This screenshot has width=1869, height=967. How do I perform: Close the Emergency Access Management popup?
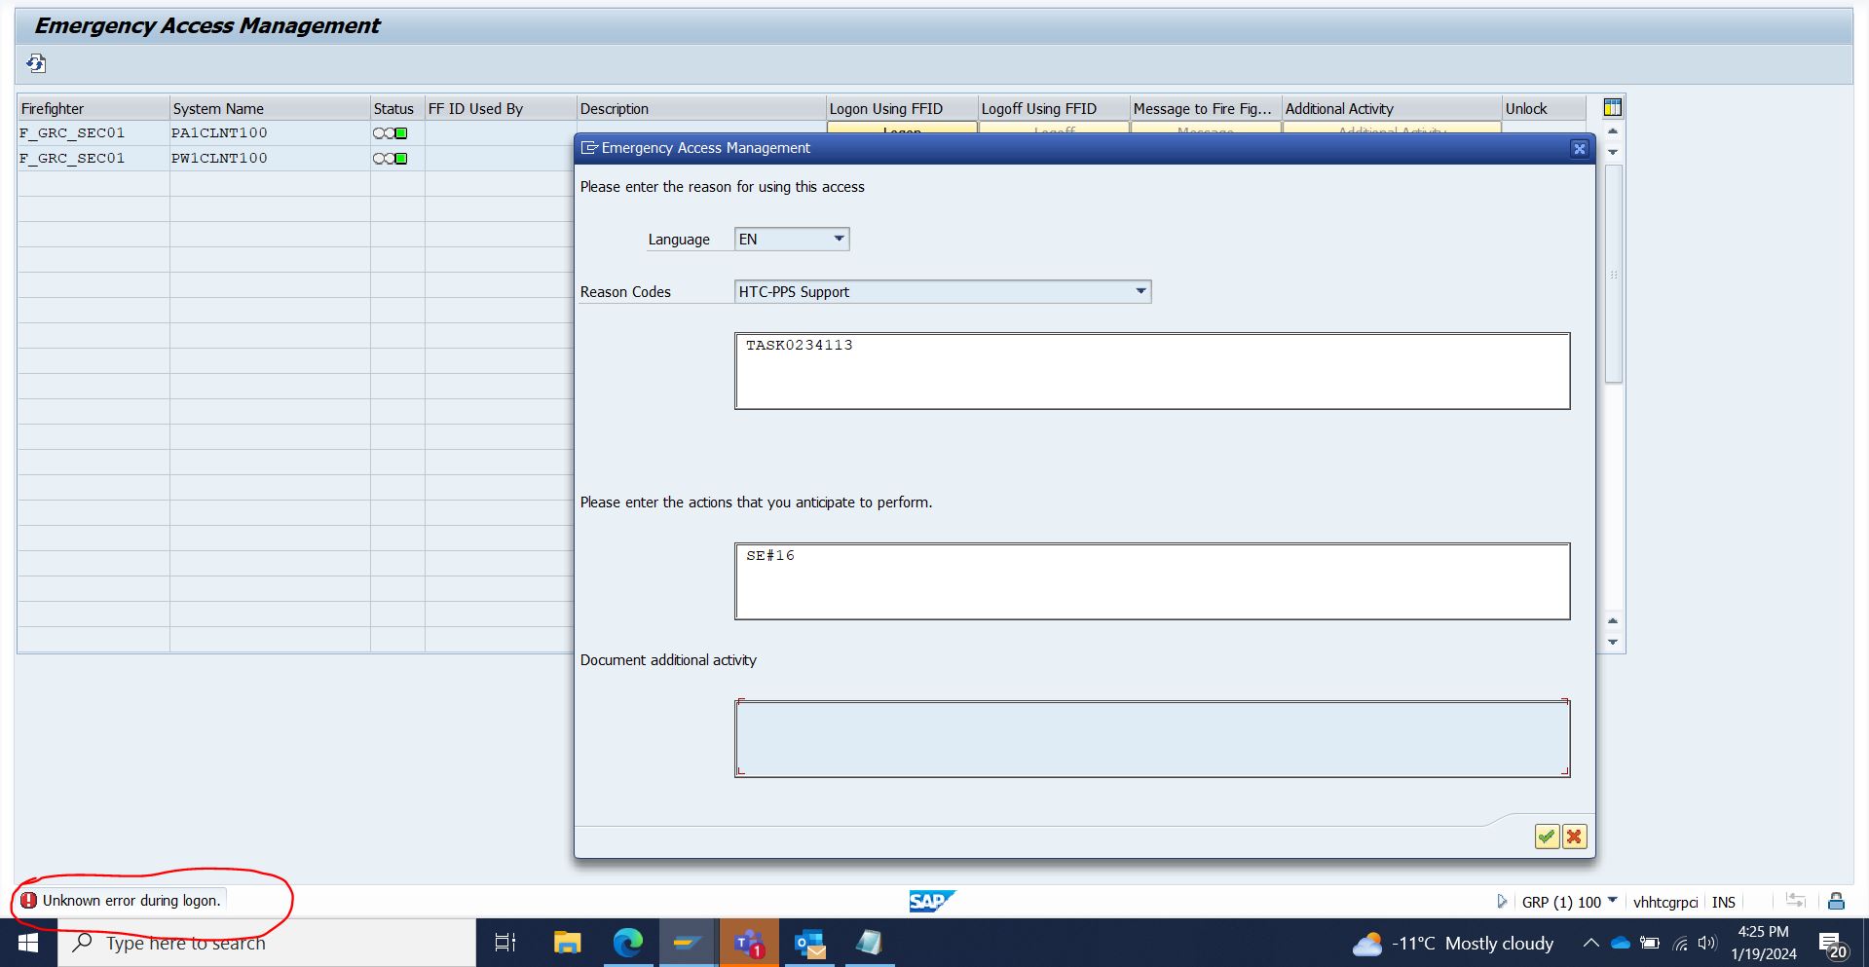(x=1579, y=148)
